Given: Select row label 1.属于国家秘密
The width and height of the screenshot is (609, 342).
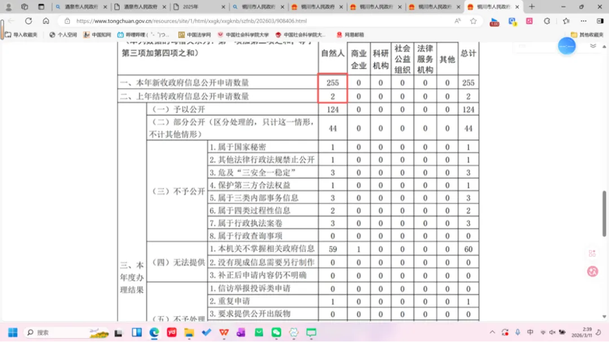Looking at the screenshot, I should click(238, 147).
